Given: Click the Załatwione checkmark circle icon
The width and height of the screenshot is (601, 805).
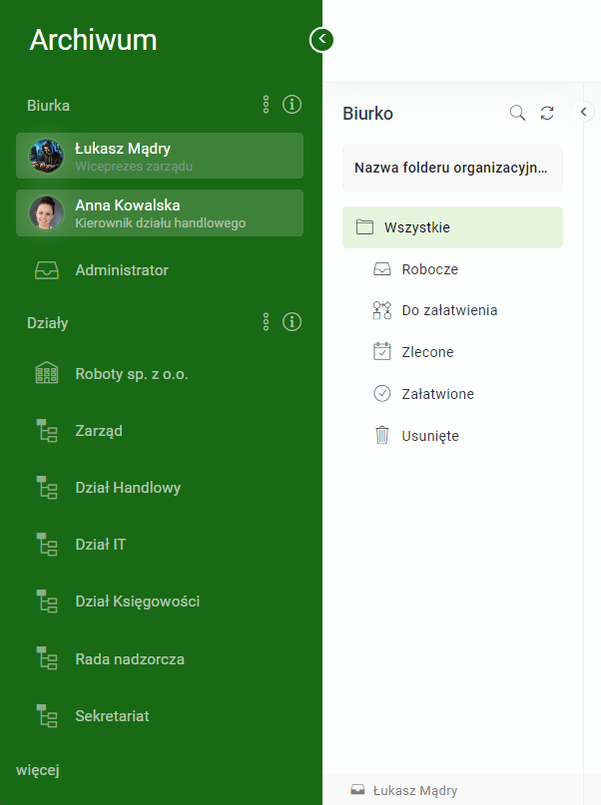Looking at the screenshot, I should (381, 394).
